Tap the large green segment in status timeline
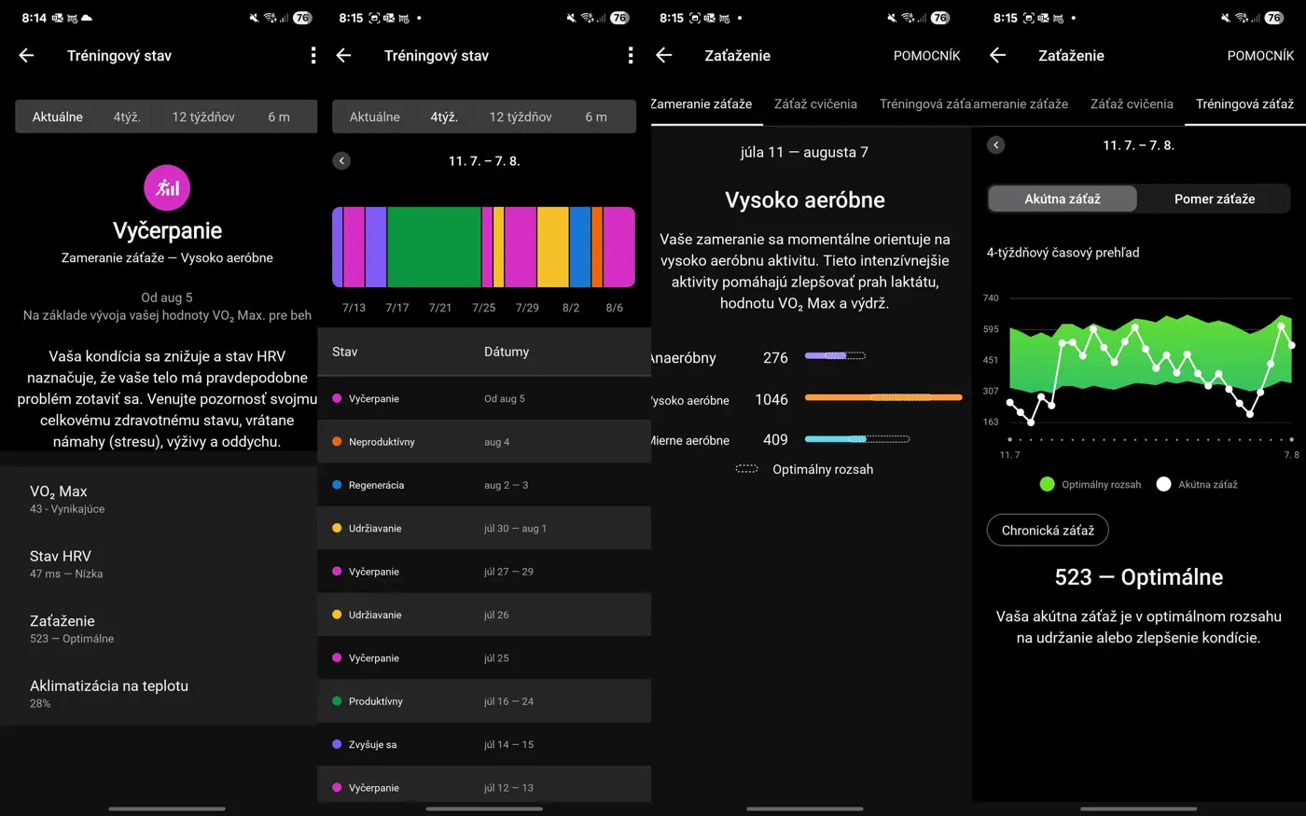 tap(434, 247)
